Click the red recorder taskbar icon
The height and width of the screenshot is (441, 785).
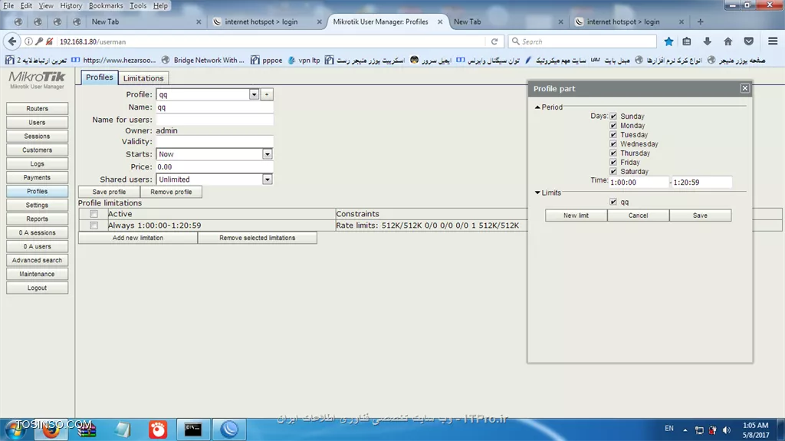(x=158, y=429)
